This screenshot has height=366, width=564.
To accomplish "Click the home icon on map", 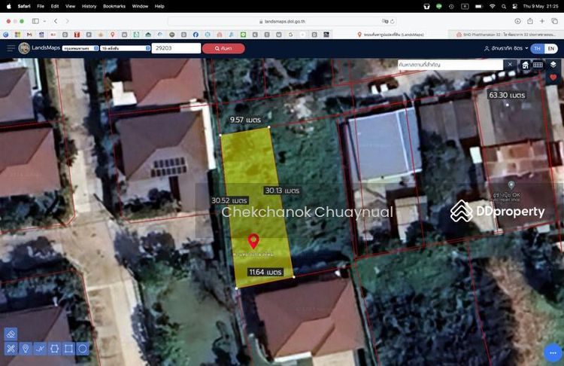I will point(525,65).
